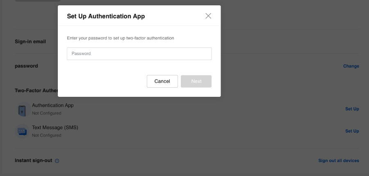
Task: Select the Sign-in email heading
Action: [x=30, y=41]
